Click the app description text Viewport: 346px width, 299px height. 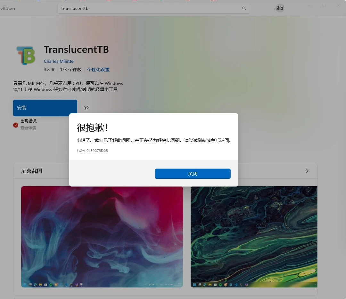[68, 87]
